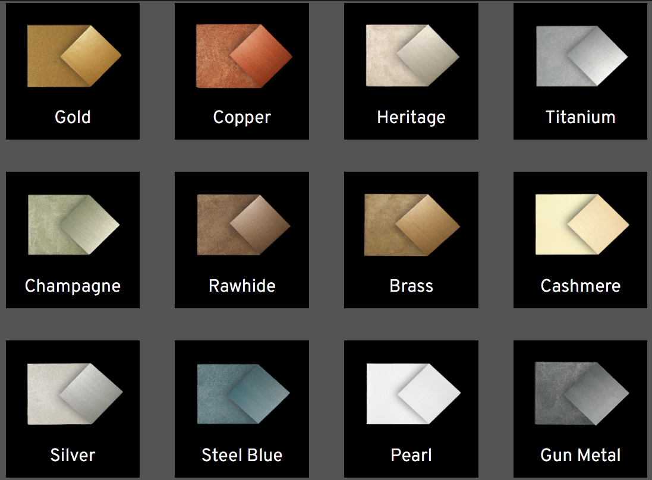Click the "Gold" text label
This screenshot has height=480, width=652.
coord(73,117)
